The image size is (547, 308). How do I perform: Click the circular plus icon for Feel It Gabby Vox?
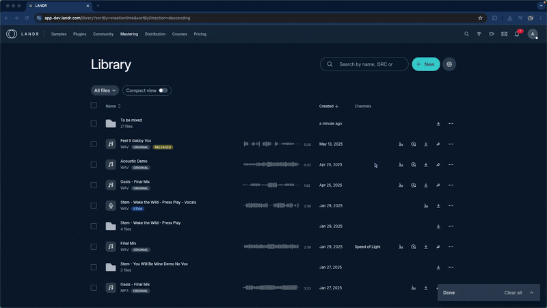(414, 144)
